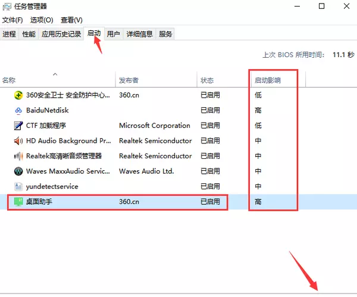The height and width of the screenshot is (297, 357).
Task: Click the 低 impact value for 360安全卫士
Action: 258,95
